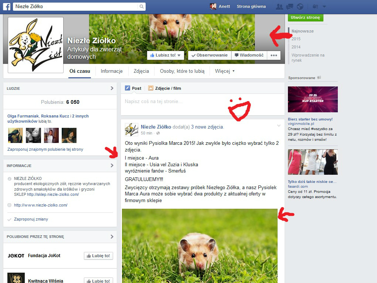Expand the LUDZIE section arrow

pos(112,88)
